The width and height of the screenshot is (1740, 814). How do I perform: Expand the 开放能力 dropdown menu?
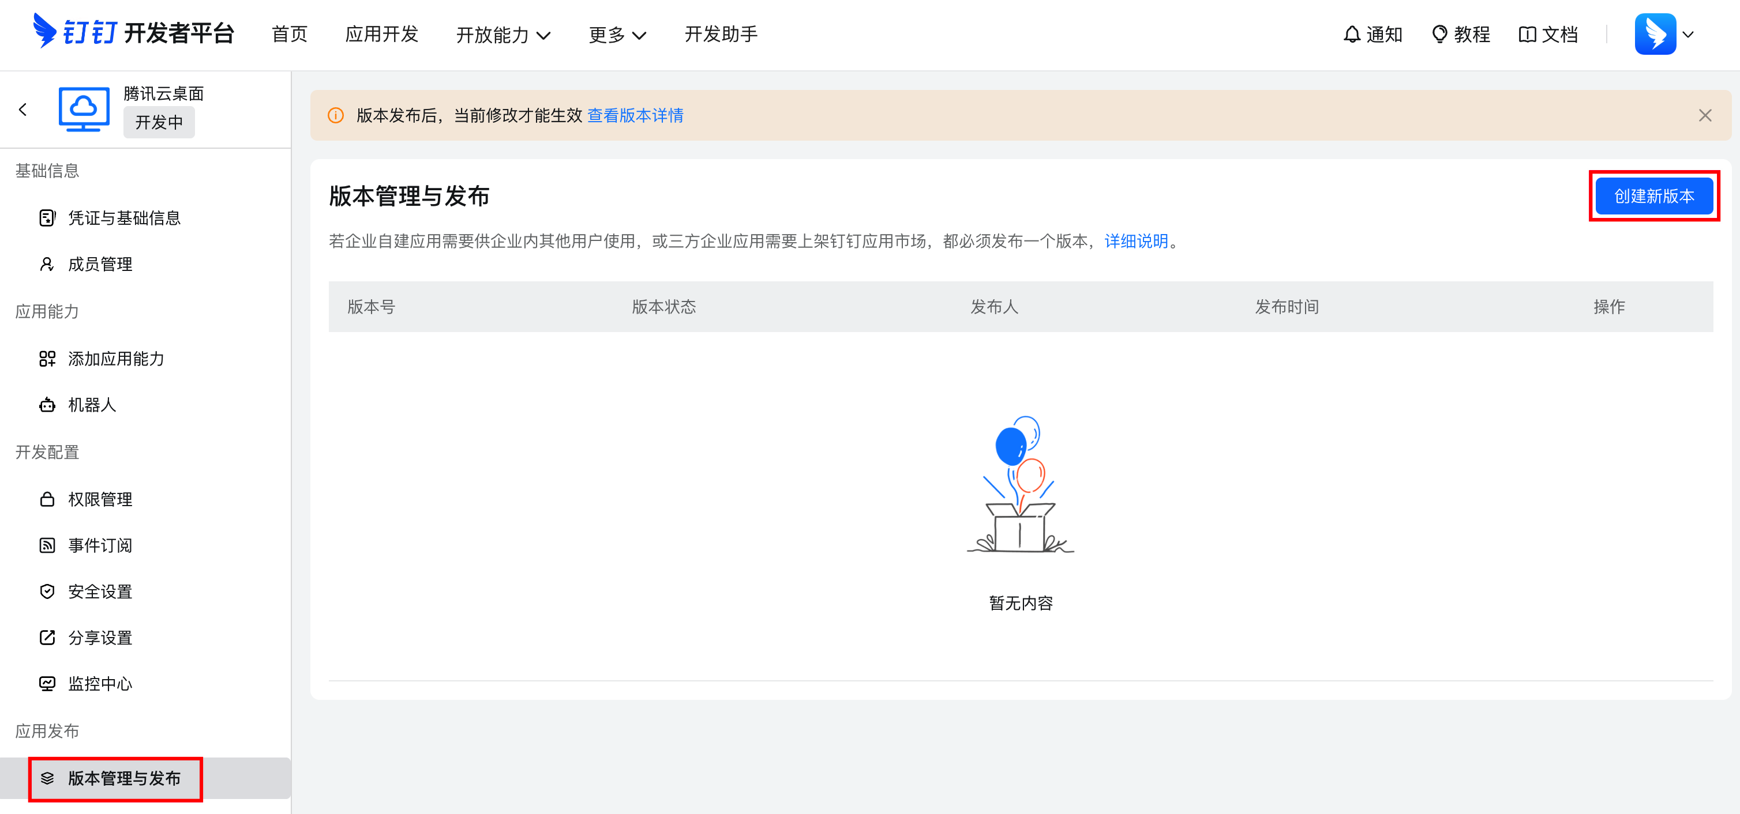503,35
